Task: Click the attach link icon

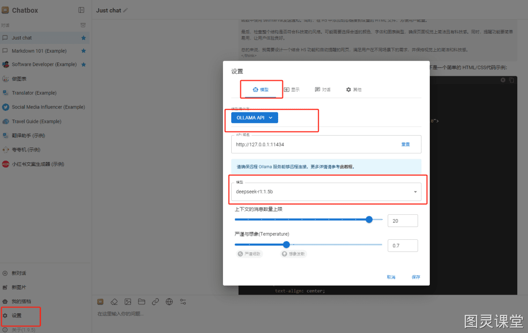Action: [155, 302]
